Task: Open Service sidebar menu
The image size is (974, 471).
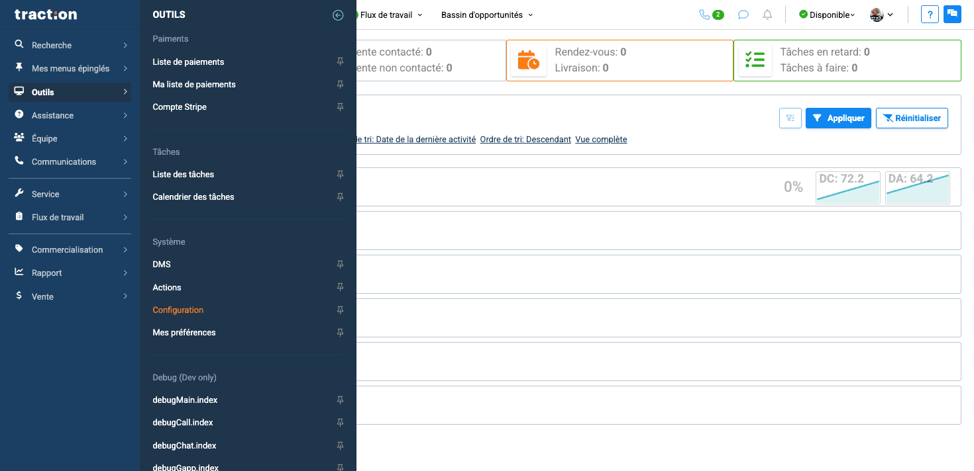Action: 70,194
